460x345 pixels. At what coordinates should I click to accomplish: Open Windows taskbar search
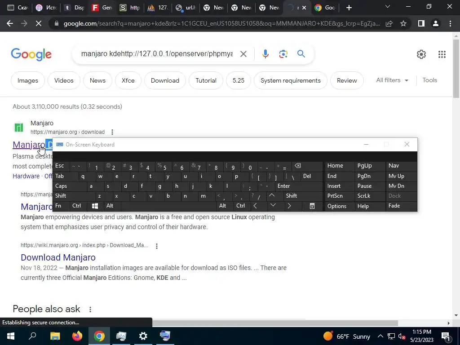tap(32, 336)
